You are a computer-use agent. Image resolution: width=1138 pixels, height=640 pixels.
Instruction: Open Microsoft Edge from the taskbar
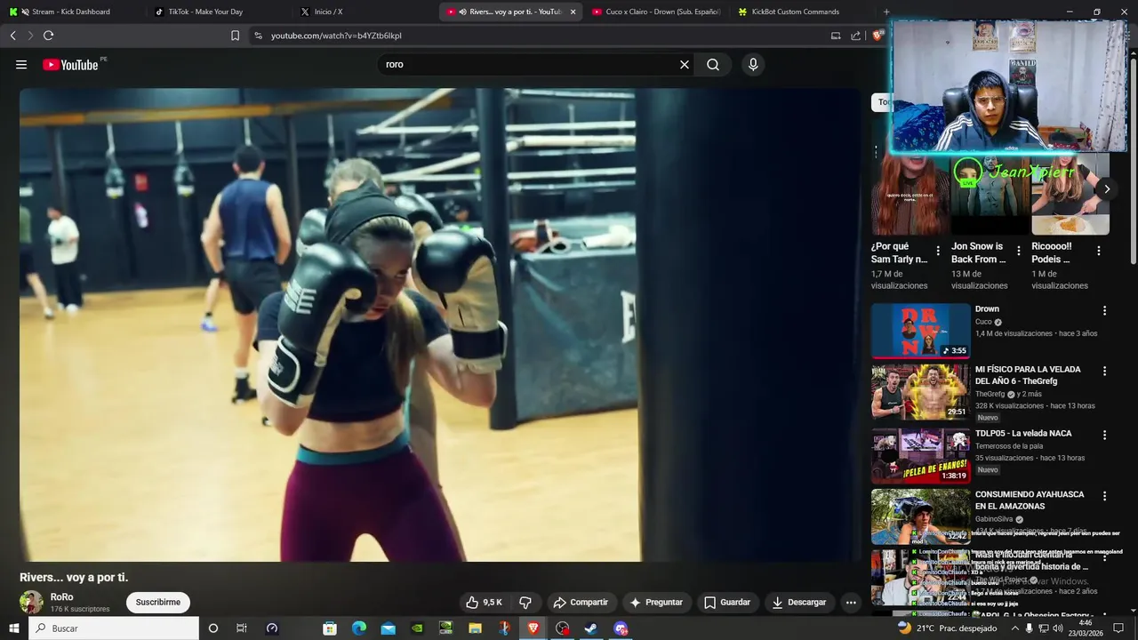[358, 628]
